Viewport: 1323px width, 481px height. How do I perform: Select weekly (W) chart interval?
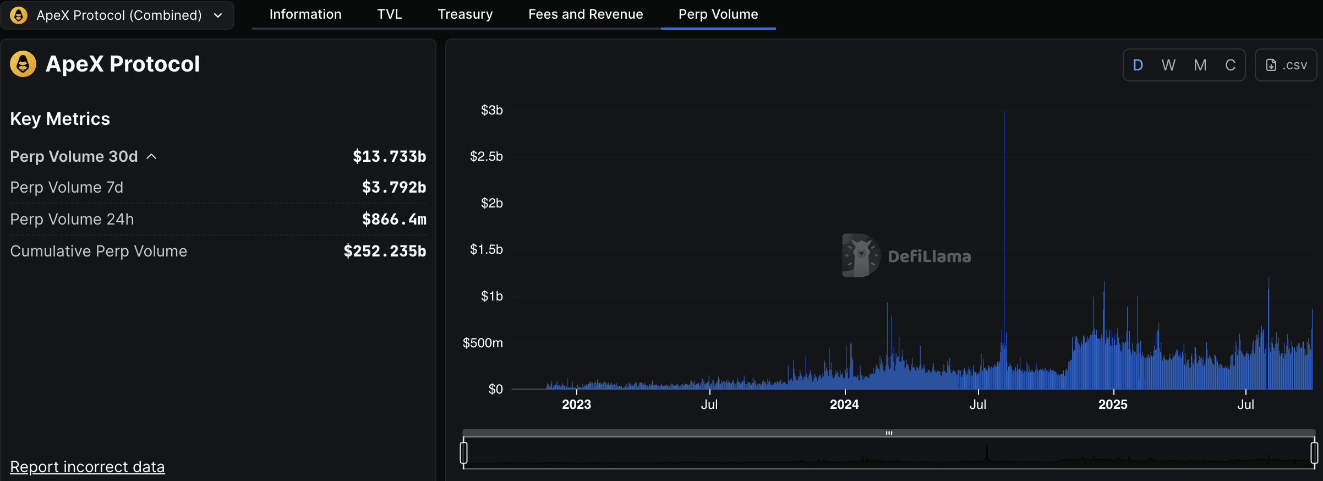(1168, 65)
